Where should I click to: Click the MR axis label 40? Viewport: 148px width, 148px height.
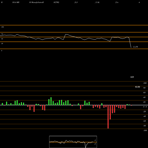coord(144,97)
